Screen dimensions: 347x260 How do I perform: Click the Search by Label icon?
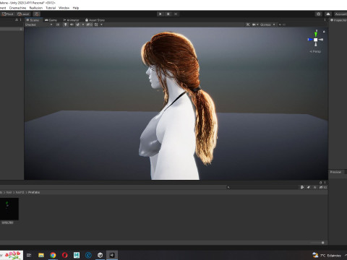coord(309,187)
